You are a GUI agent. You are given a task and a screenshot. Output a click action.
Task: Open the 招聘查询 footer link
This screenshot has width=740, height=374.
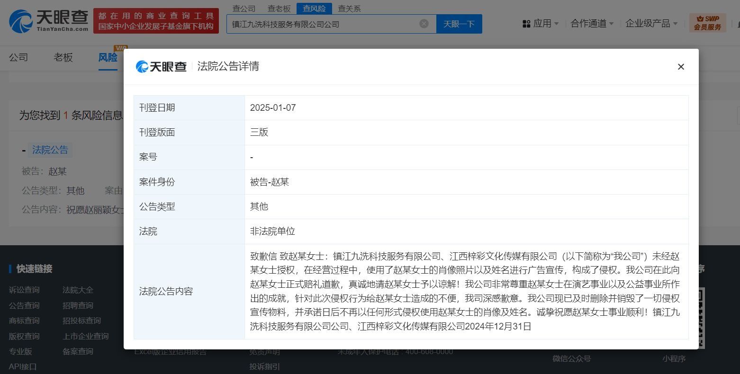click(x=78, y=305)
